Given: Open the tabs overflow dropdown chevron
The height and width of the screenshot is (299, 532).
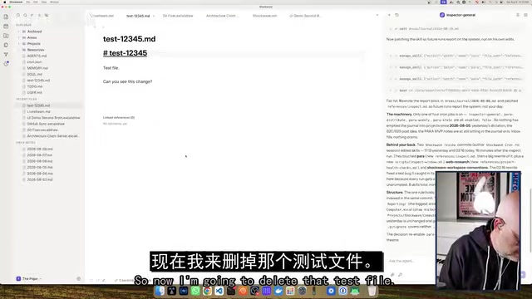Looking at the screenshot, I should pos(377,15).
